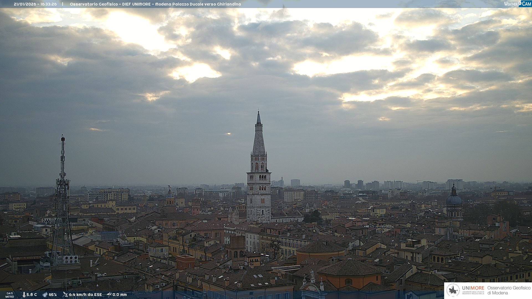Click the DATI METEO label
This screenshot has height=299, width=532.
click(x=10, y=295)
